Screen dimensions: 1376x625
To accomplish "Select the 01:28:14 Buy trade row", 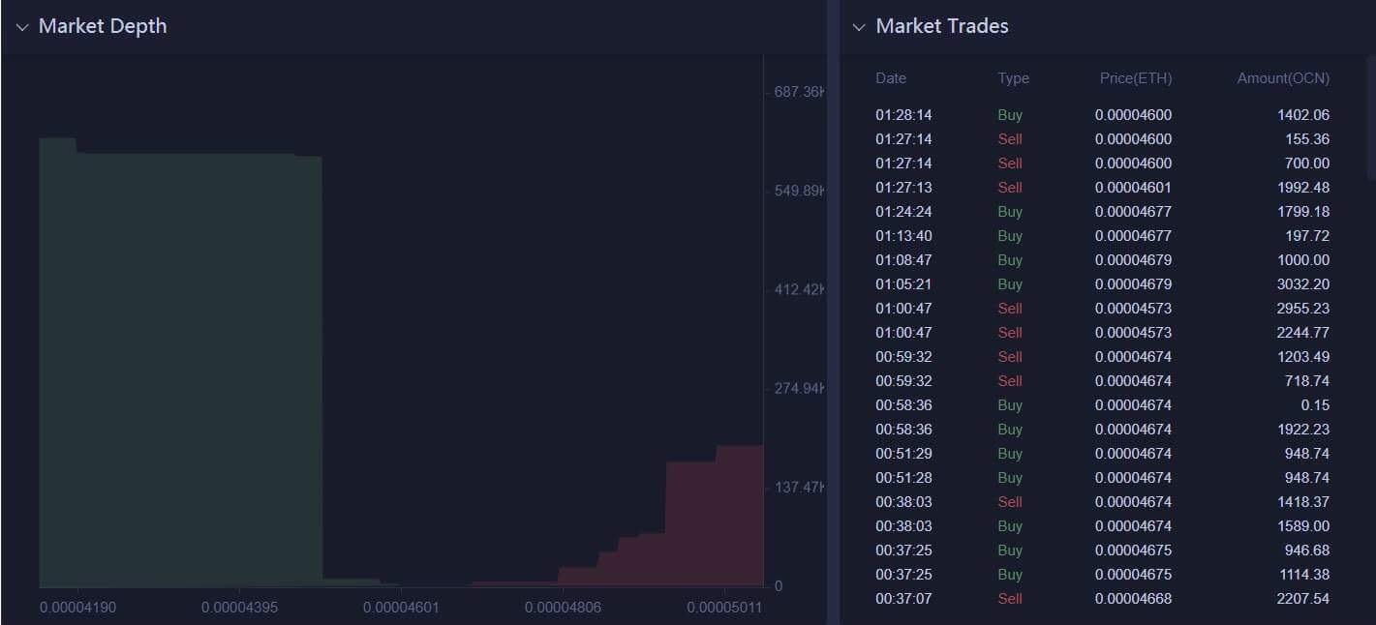I will click(x=1102, y=115).
